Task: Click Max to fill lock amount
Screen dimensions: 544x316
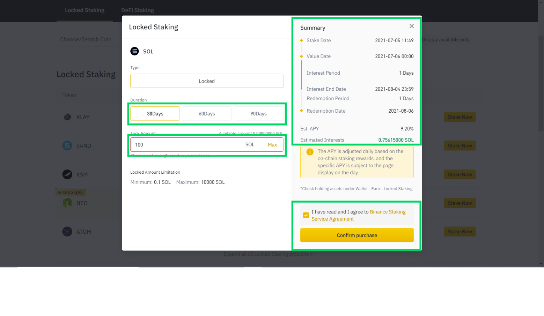Action: 272,145
